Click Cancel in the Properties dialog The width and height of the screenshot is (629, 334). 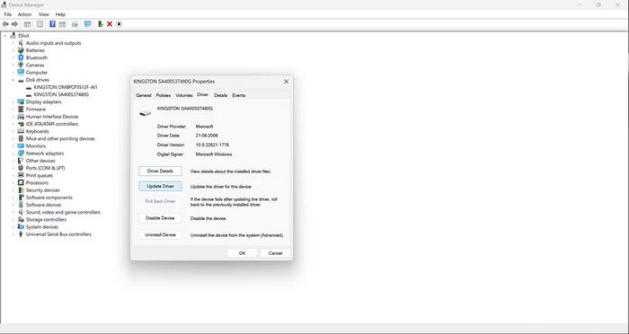[x=275, y=253]
